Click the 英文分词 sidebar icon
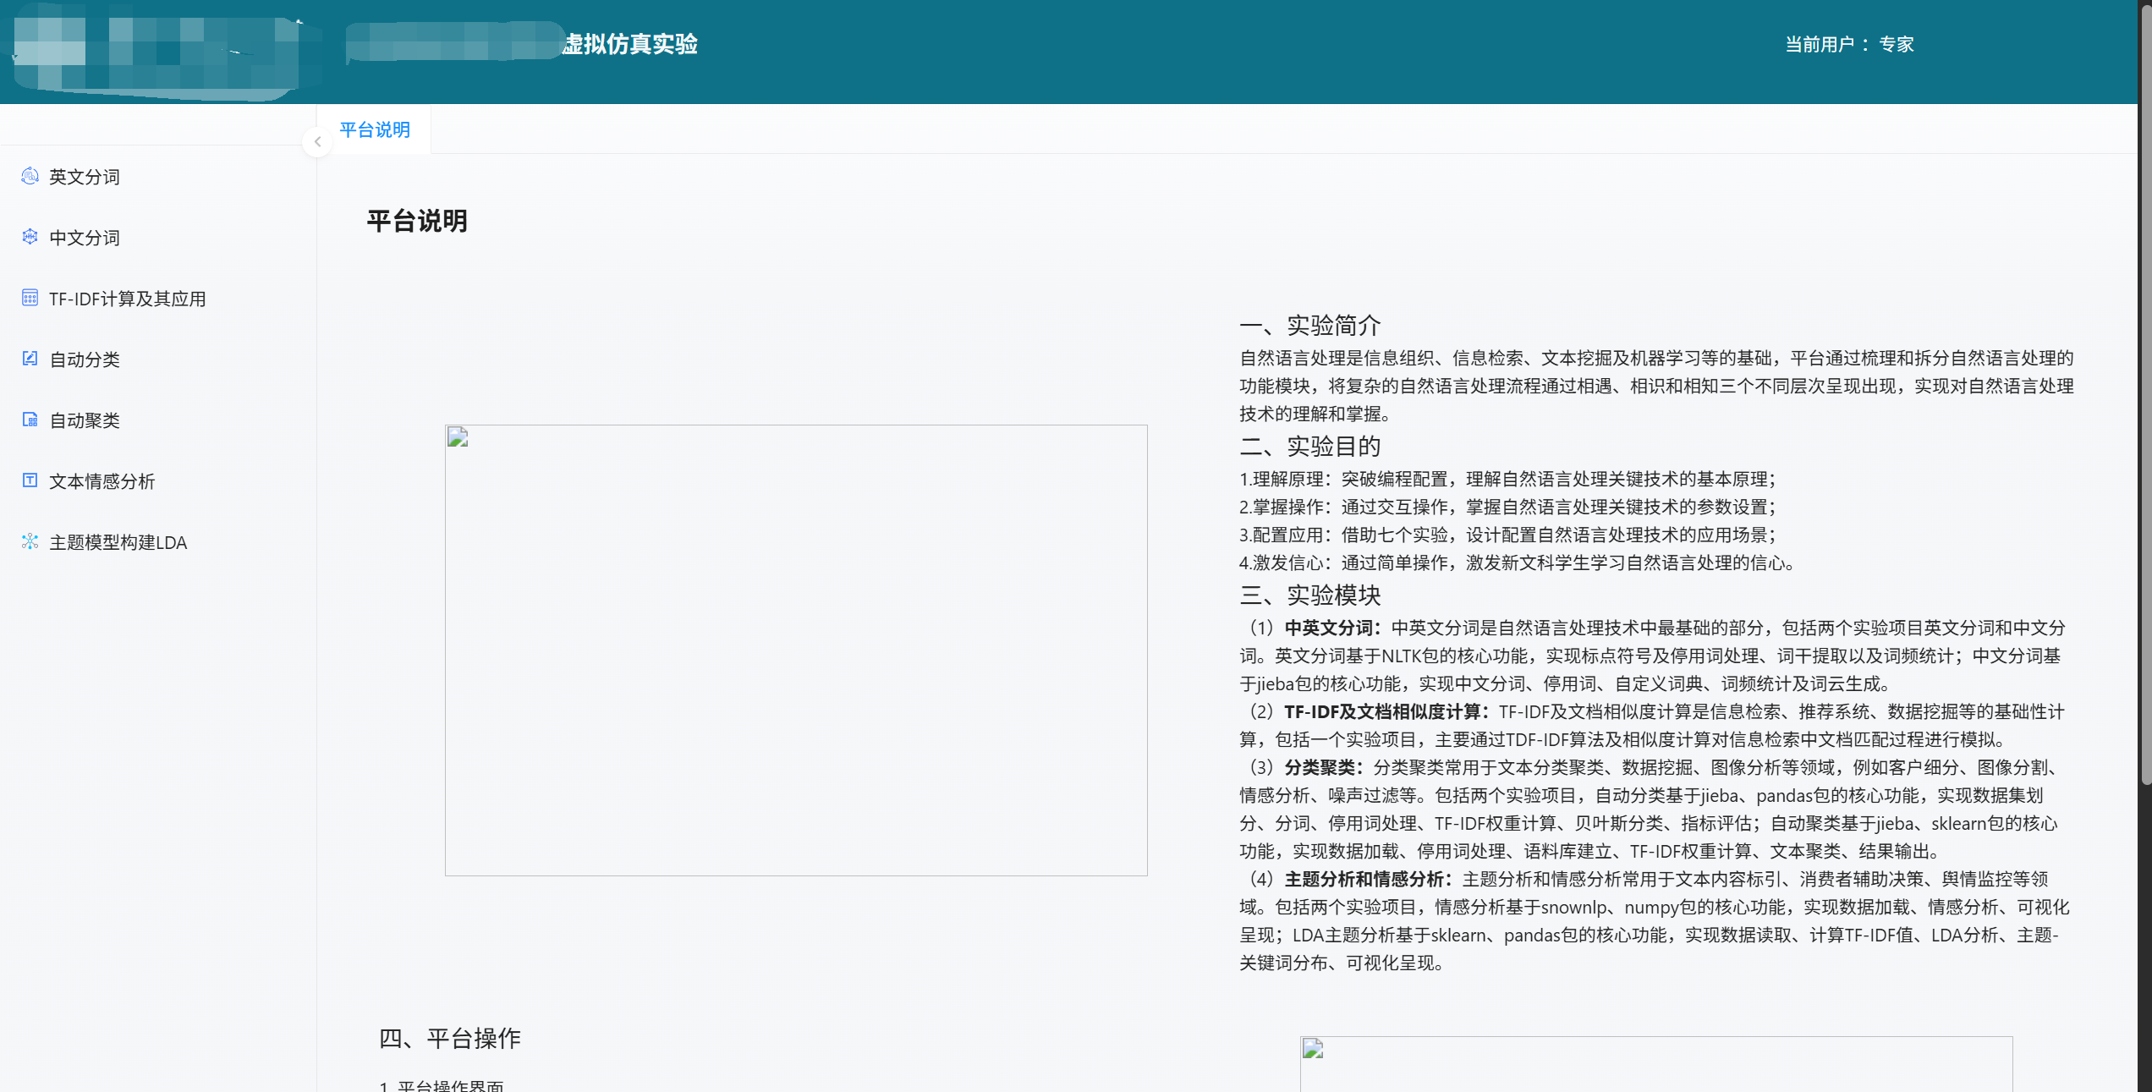The width and height of the screenshot is (2152, 1092). [30, 176]
